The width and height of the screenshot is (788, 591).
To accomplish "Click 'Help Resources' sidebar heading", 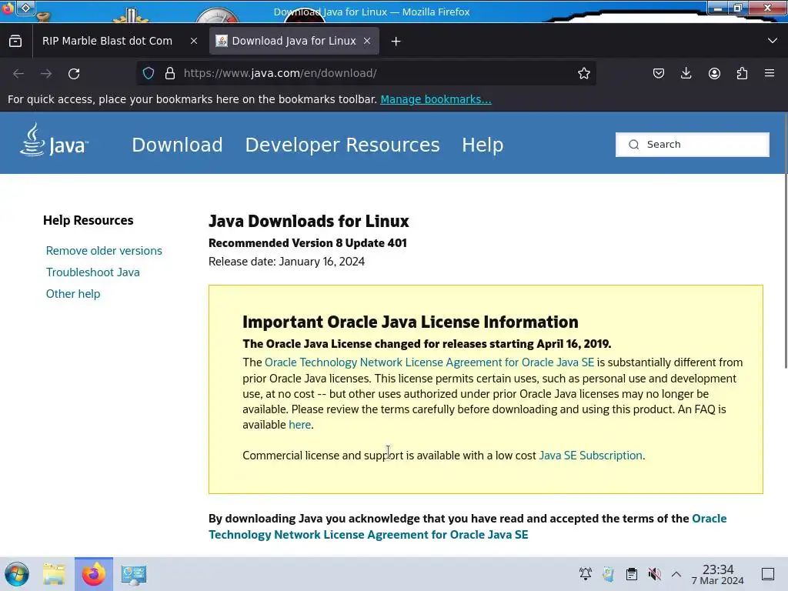I will [88, 221].
